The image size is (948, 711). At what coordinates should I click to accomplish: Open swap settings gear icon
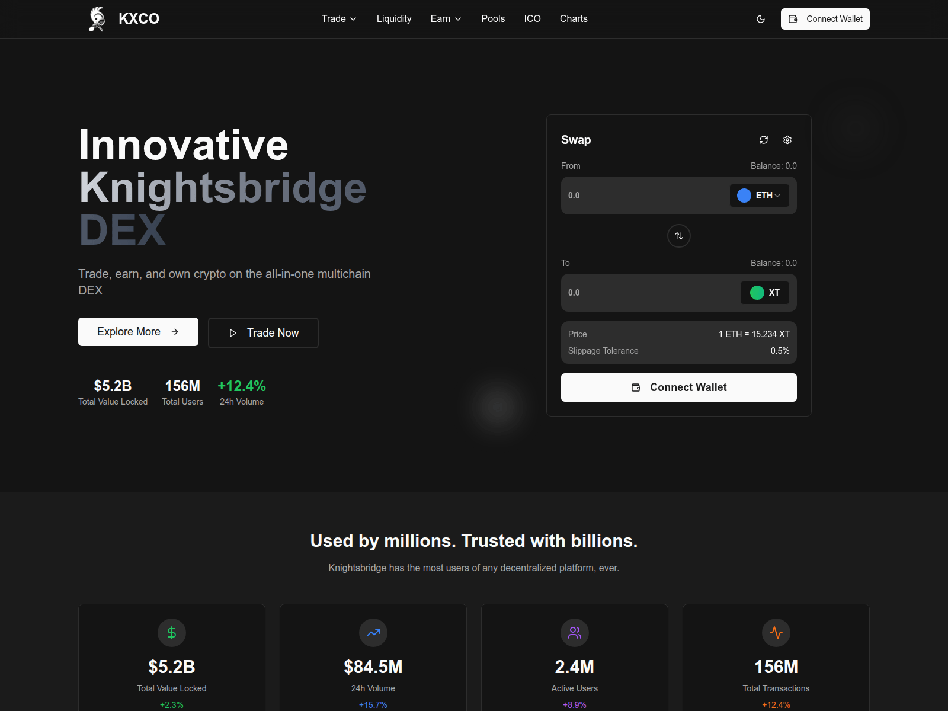pyautogui.click(x=787, y=140)
